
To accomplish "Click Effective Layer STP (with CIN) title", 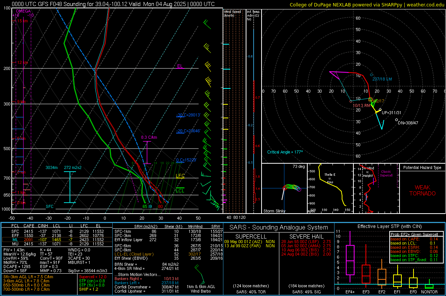I will point(390,226).
